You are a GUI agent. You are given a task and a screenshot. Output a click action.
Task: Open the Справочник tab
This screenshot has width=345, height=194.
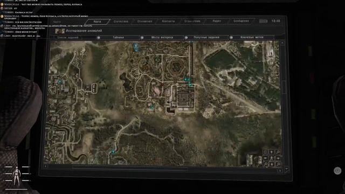192,21
